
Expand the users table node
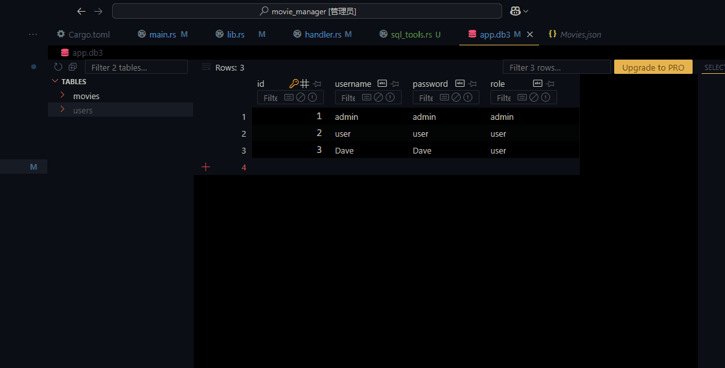point(63,110)
